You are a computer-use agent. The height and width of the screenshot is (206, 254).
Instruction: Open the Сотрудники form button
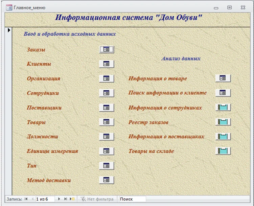107,93
